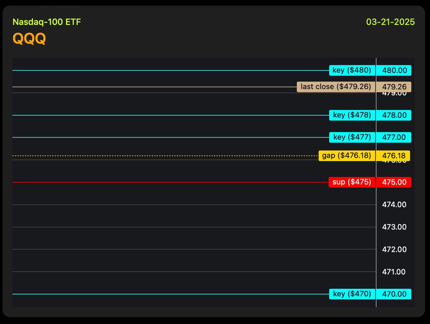Click the QQQ ticker symbol title
The height and width of the screenshot is (324, 430).
[29, 39]
